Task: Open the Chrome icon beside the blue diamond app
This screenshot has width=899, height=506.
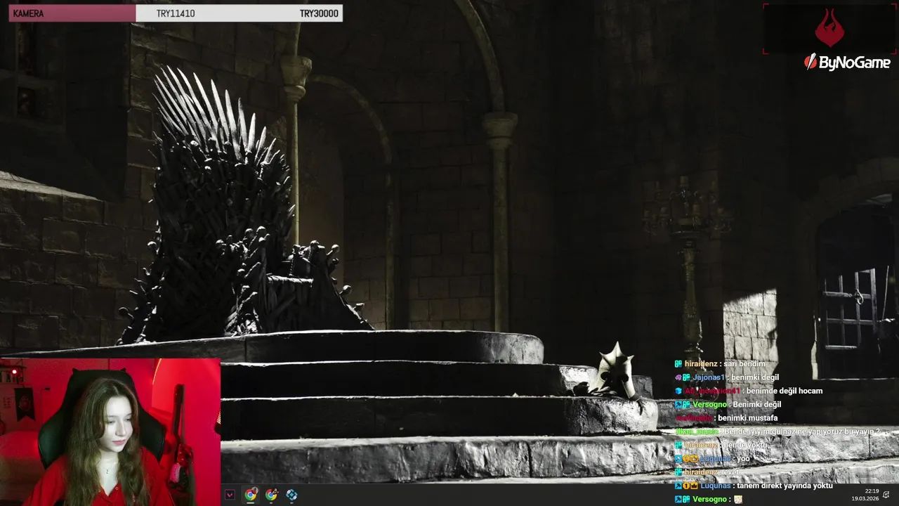Action: pyautogui.click(x=271, y=495)
